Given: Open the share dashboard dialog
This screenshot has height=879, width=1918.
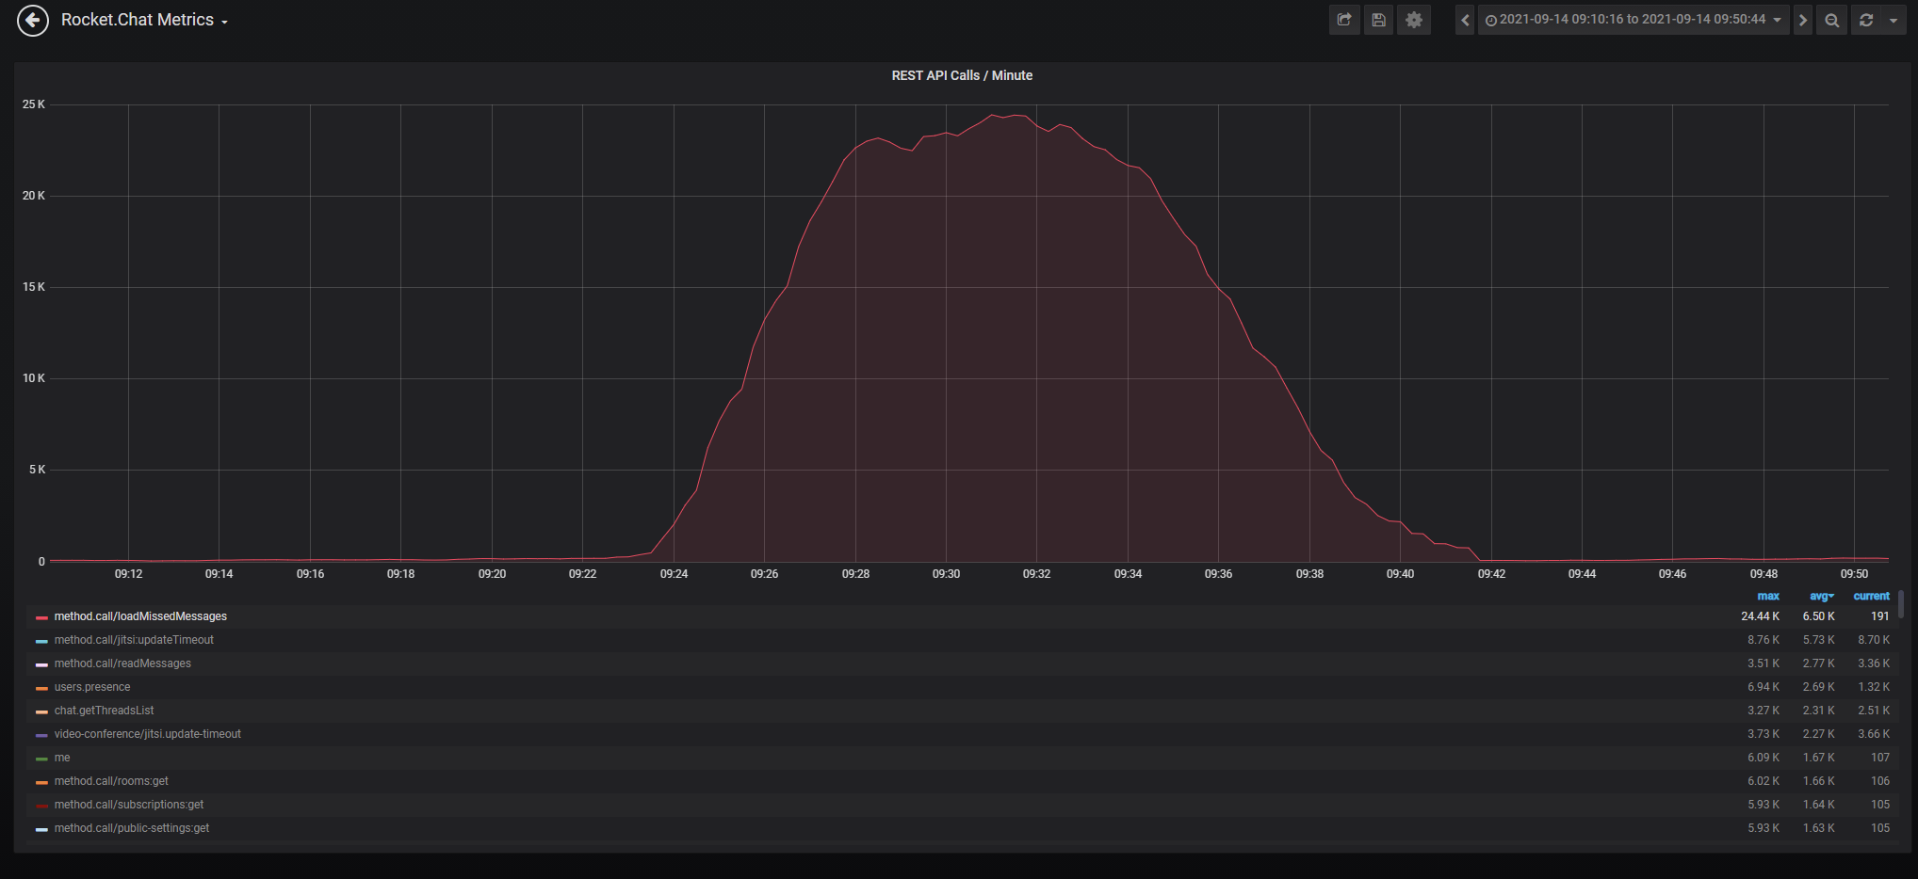Looking at the screenshot, I should click(x=1344, y=20).
